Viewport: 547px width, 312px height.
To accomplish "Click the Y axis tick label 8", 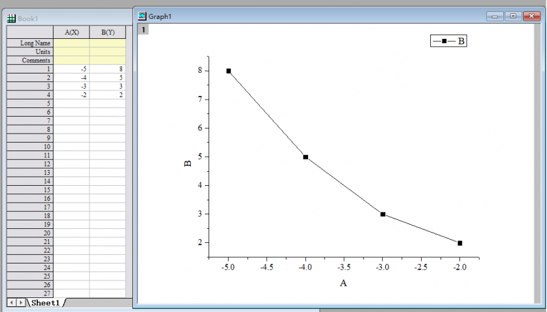I will [x=200, y=70].
